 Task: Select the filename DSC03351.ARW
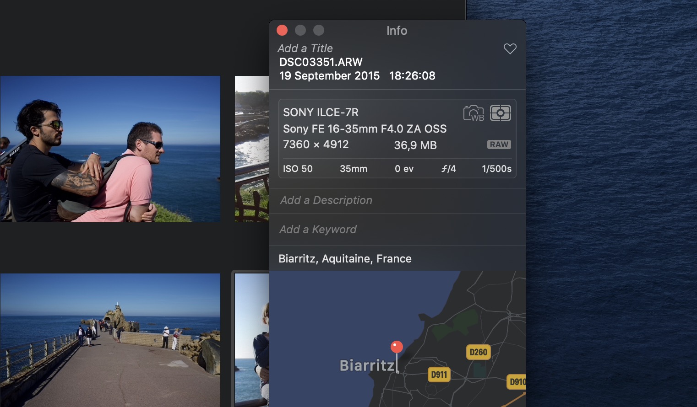(320, 62)
